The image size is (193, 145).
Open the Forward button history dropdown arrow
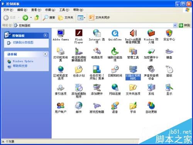click(31, 17)
